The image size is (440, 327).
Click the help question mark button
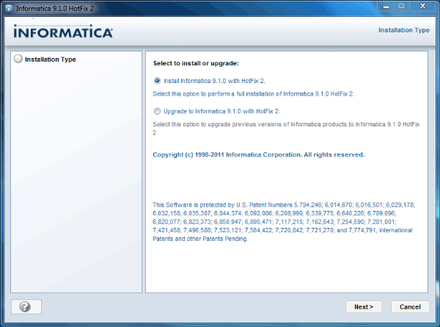(x=26, y=306)
